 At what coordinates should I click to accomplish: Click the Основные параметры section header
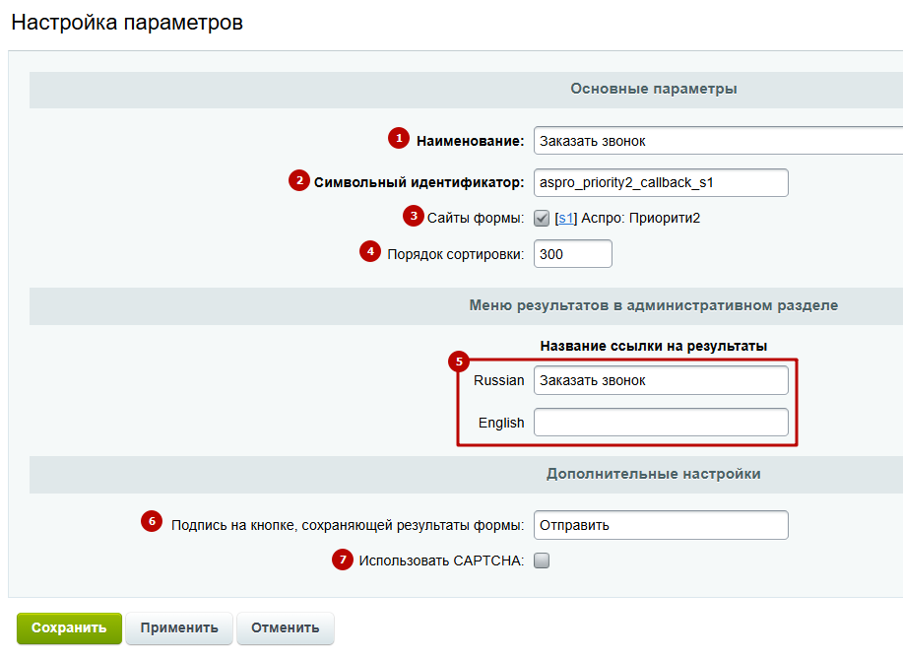653,89
